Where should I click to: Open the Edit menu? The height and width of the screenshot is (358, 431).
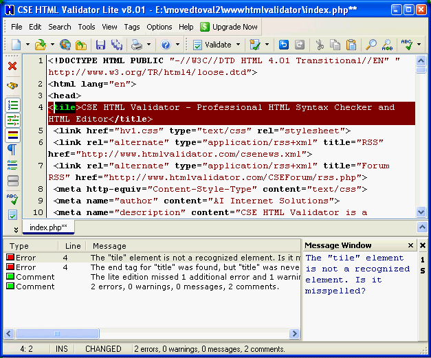pyautogui.click(x=35, y=27)
